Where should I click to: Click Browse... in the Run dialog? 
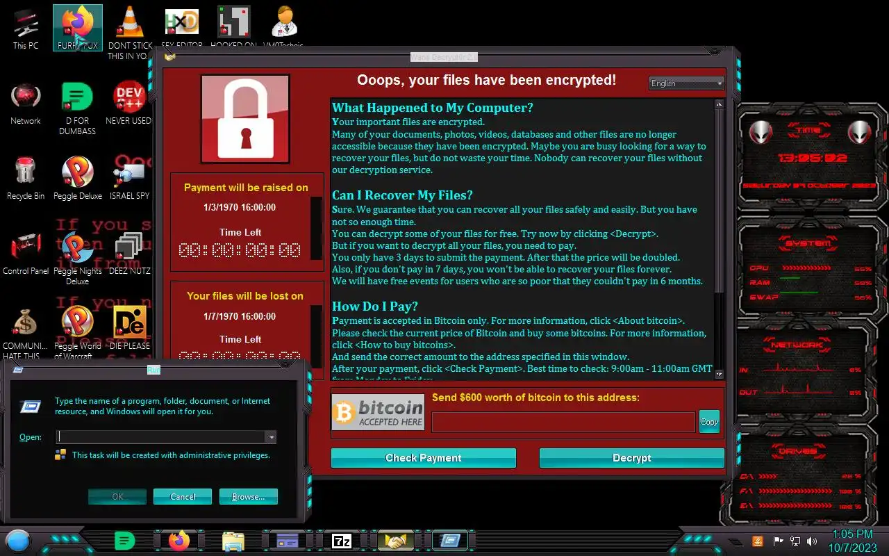click(x=249, y=496)
